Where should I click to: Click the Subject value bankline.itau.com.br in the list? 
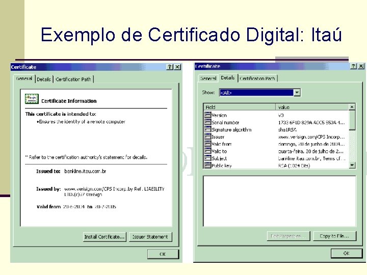tap(311, 158)
